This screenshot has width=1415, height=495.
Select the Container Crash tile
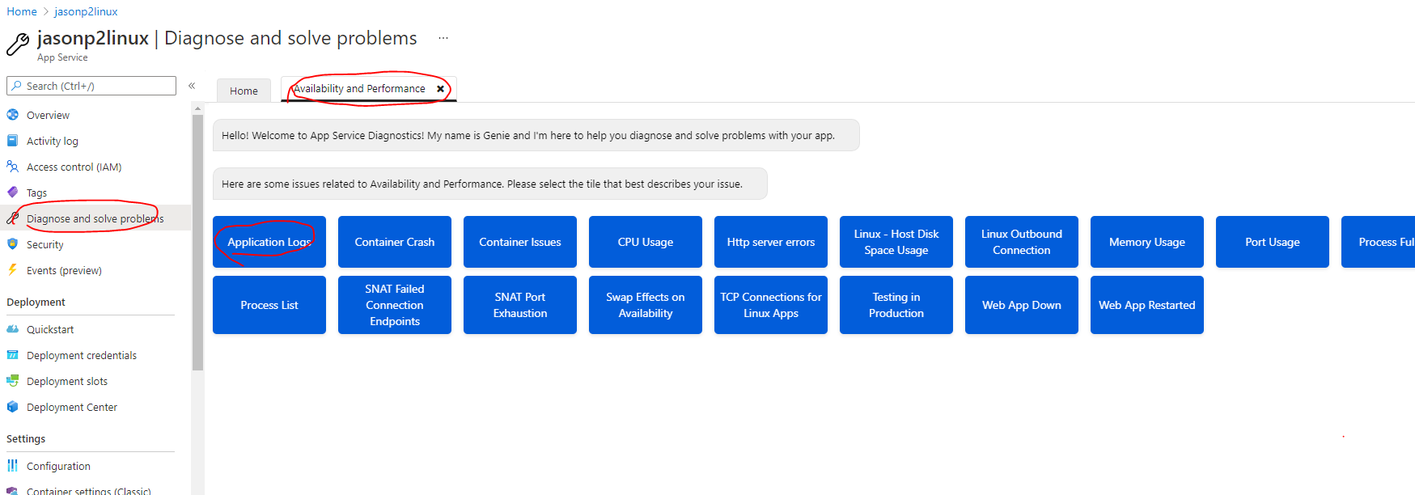[x=395, y=242]
